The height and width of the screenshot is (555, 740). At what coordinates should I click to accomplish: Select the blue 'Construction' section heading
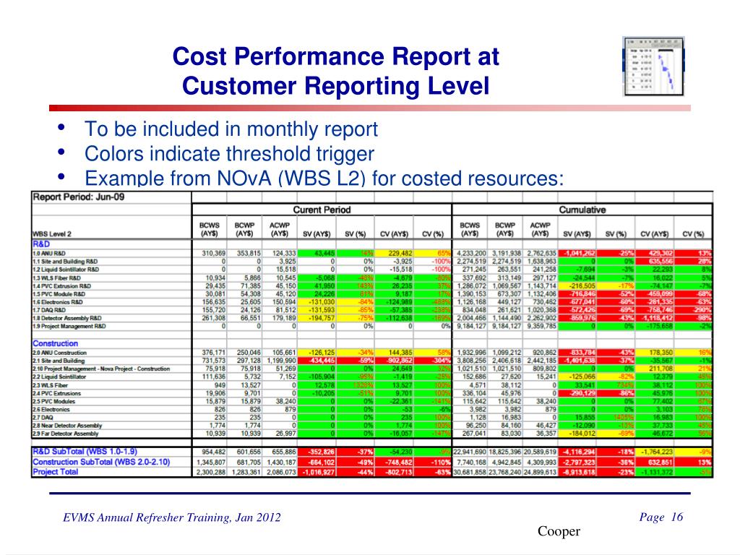55,343
